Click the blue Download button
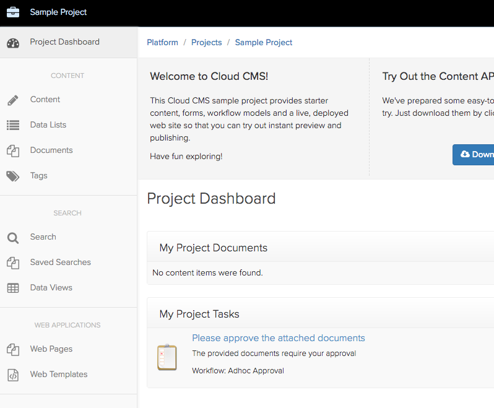This screenshot has width=494, height=408. [473, 155]
